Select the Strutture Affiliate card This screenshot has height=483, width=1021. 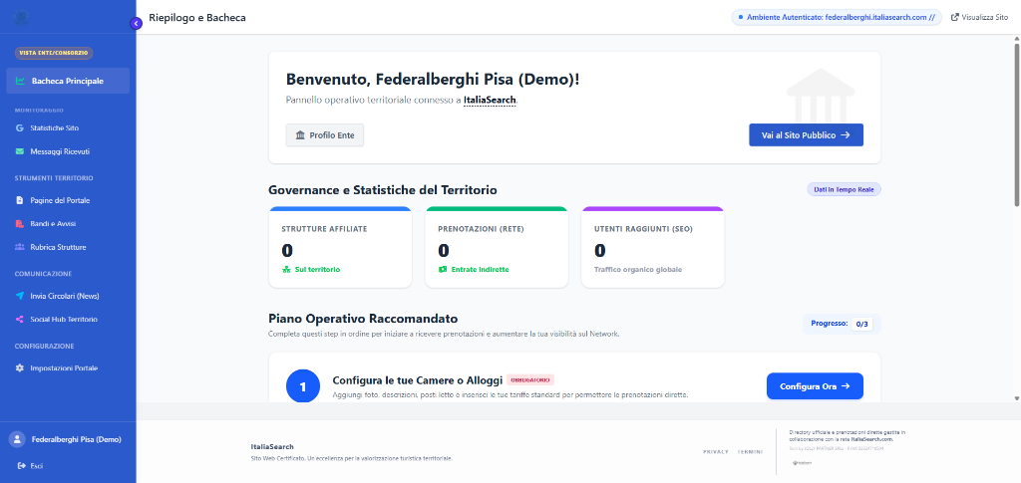340,247
